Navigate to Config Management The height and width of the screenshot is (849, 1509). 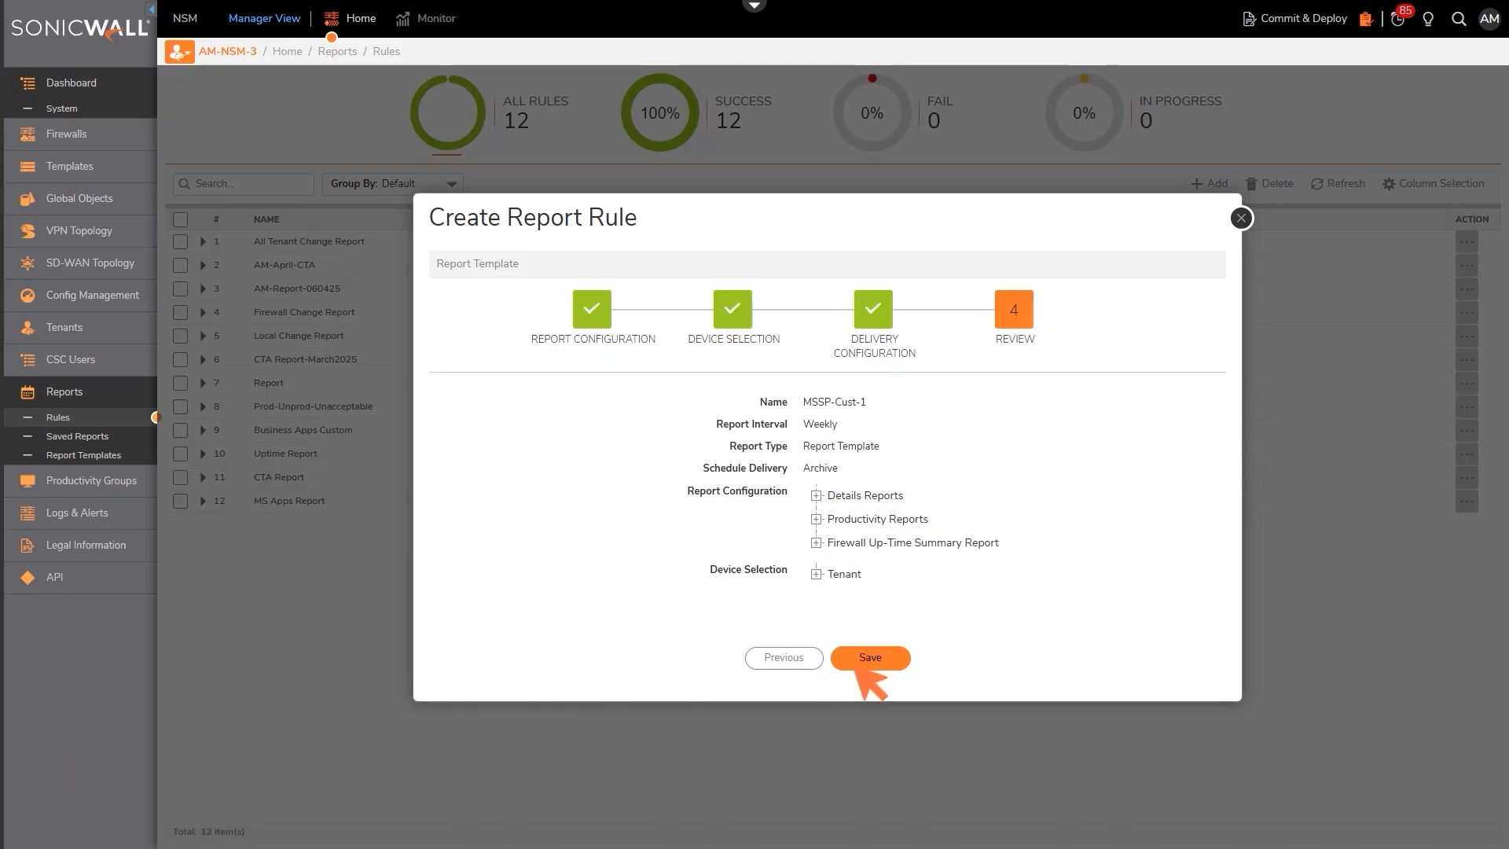point(92,295)
